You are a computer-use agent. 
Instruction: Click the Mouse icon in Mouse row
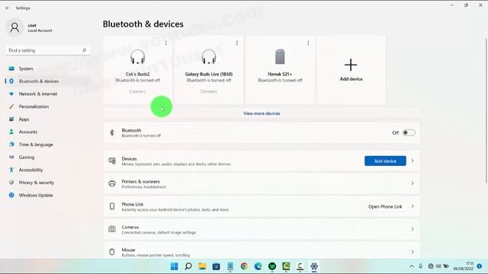[x=112, y=252]
